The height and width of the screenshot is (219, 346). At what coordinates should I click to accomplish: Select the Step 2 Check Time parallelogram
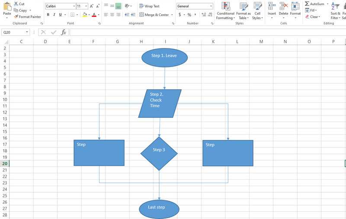(x=160, y=103)
